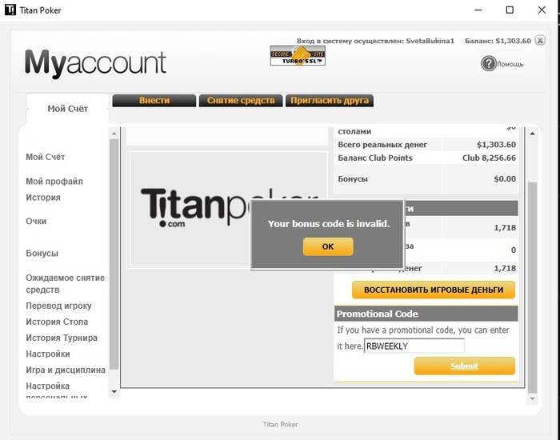The image size is (560, 440).
Task: Close My Account panel with gray X
Action: coord(540,40)
